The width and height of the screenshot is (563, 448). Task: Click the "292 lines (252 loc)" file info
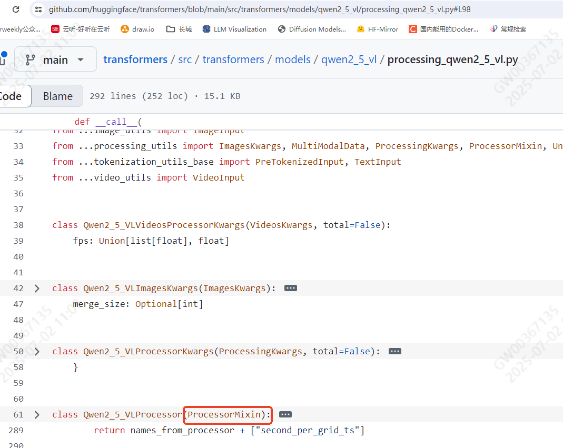pos(139,96)
